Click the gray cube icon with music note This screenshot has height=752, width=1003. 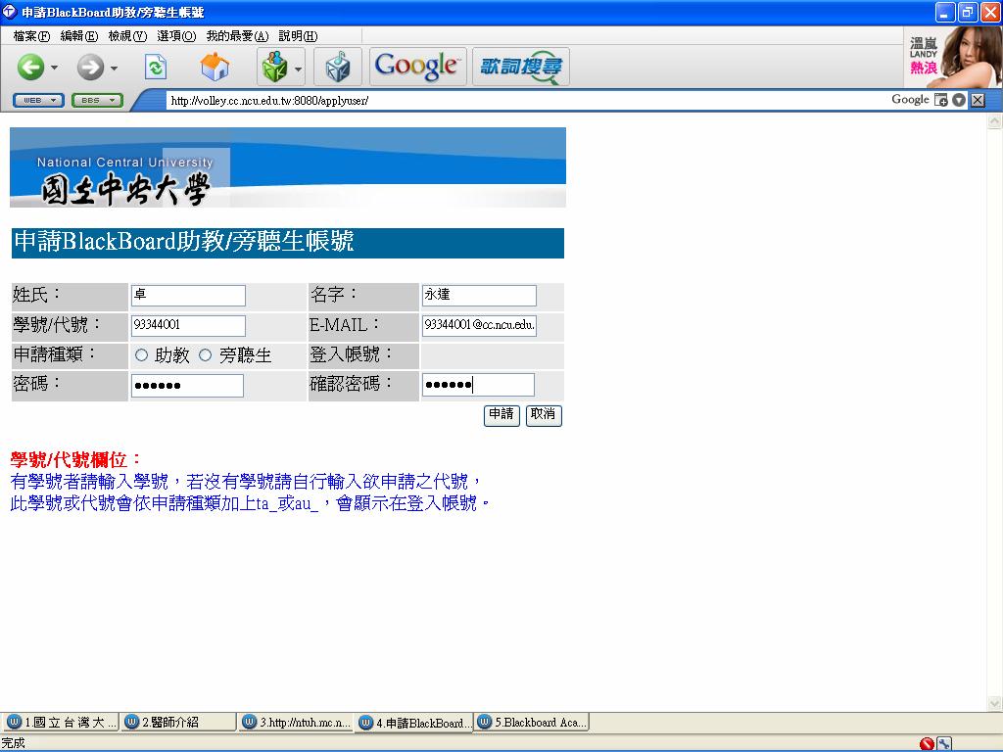[x=337, y=68]
